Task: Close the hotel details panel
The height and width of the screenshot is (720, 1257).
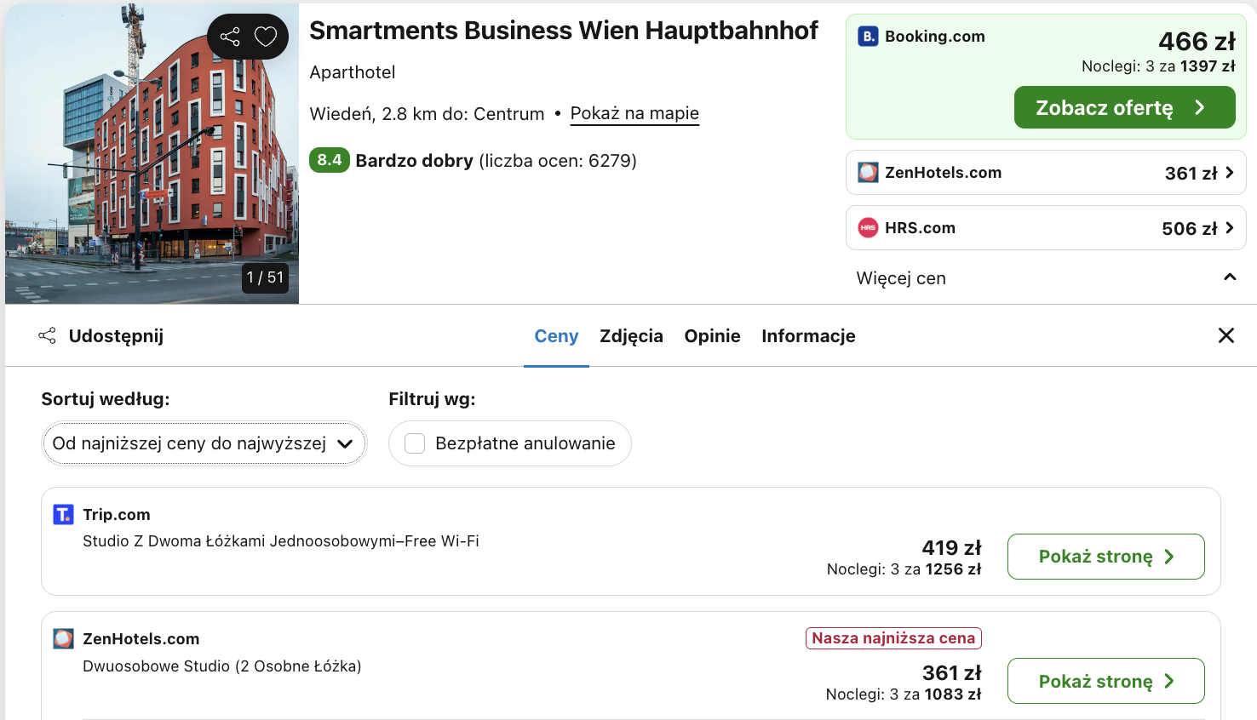Action: [1226, 335]
